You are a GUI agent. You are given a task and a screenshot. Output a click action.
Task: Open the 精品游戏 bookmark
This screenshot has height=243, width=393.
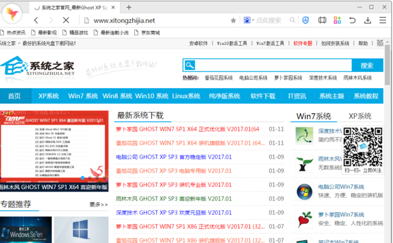[75, 33]
